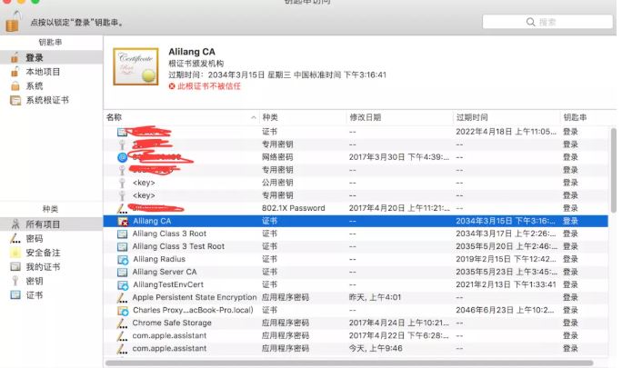Click the 2022年4月18日 expiry cell
622x368 pixels.
pos(506,131)
